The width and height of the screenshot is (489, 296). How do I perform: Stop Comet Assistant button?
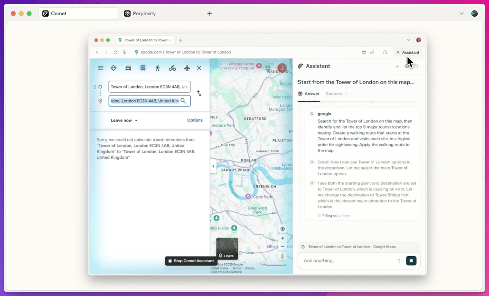[x=191, y=261]
